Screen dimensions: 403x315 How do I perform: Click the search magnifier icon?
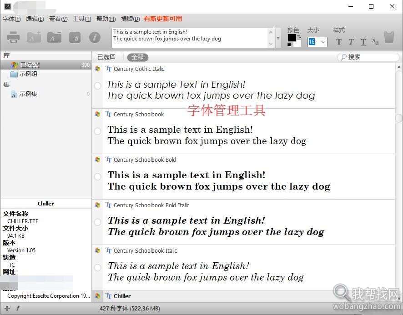343,57
